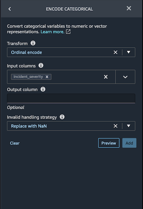Screen dimensions: 143x209
Task: Add the transform with the Add button
Action: point(129,143)
